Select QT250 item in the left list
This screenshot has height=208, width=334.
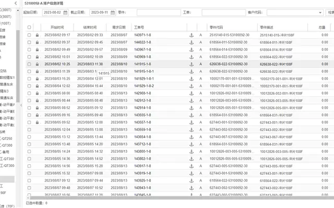click(7, 139)
